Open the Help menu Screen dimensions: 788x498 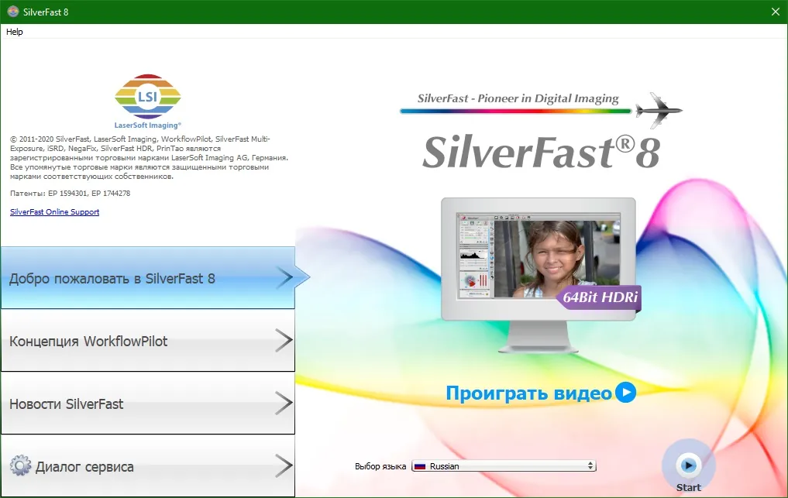tap(14, 32)
